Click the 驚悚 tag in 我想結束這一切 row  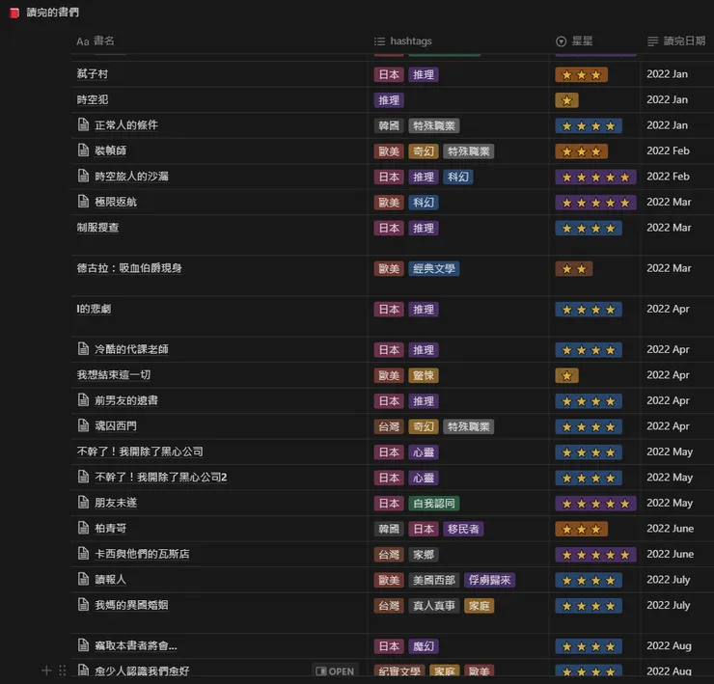pyautogui.click(x=424, y=375)
